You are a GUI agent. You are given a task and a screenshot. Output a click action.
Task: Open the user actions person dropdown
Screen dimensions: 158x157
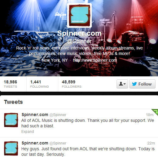pos(122,84)
